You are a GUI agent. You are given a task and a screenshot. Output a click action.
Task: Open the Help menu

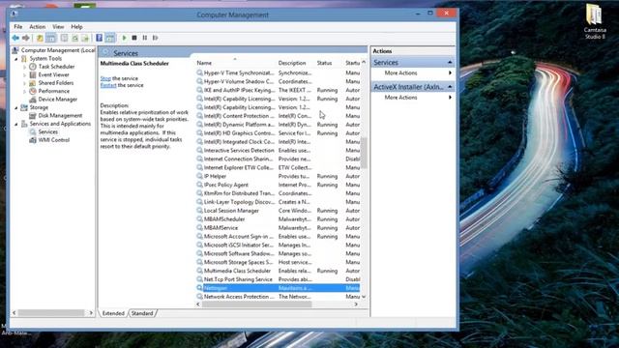click(76, 27)
